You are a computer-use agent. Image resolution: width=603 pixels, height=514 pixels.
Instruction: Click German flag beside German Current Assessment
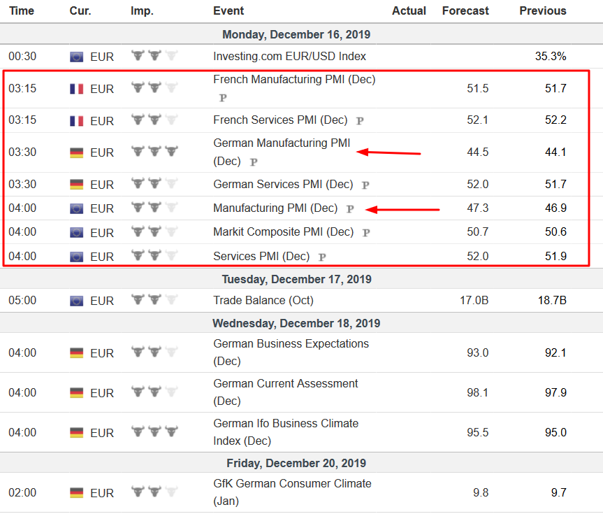77,393
